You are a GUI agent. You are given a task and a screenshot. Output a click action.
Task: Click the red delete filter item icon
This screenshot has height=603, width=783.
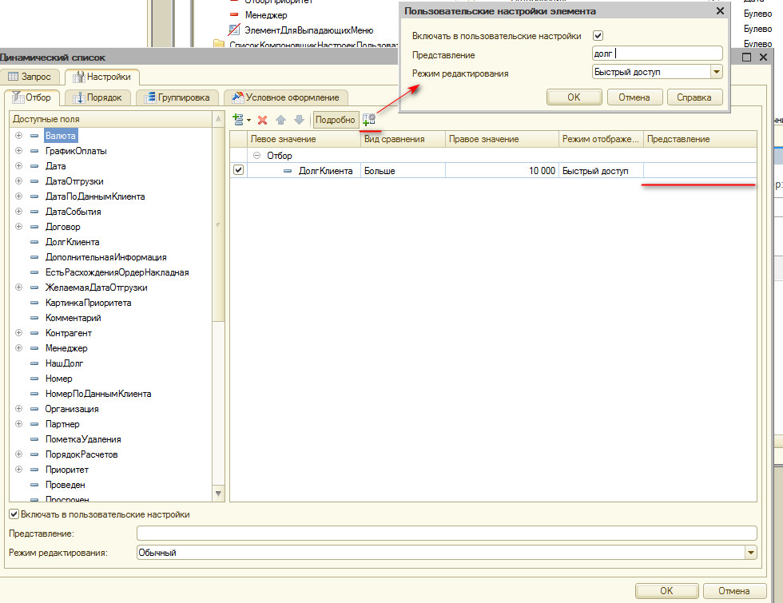tap(262, 120)
